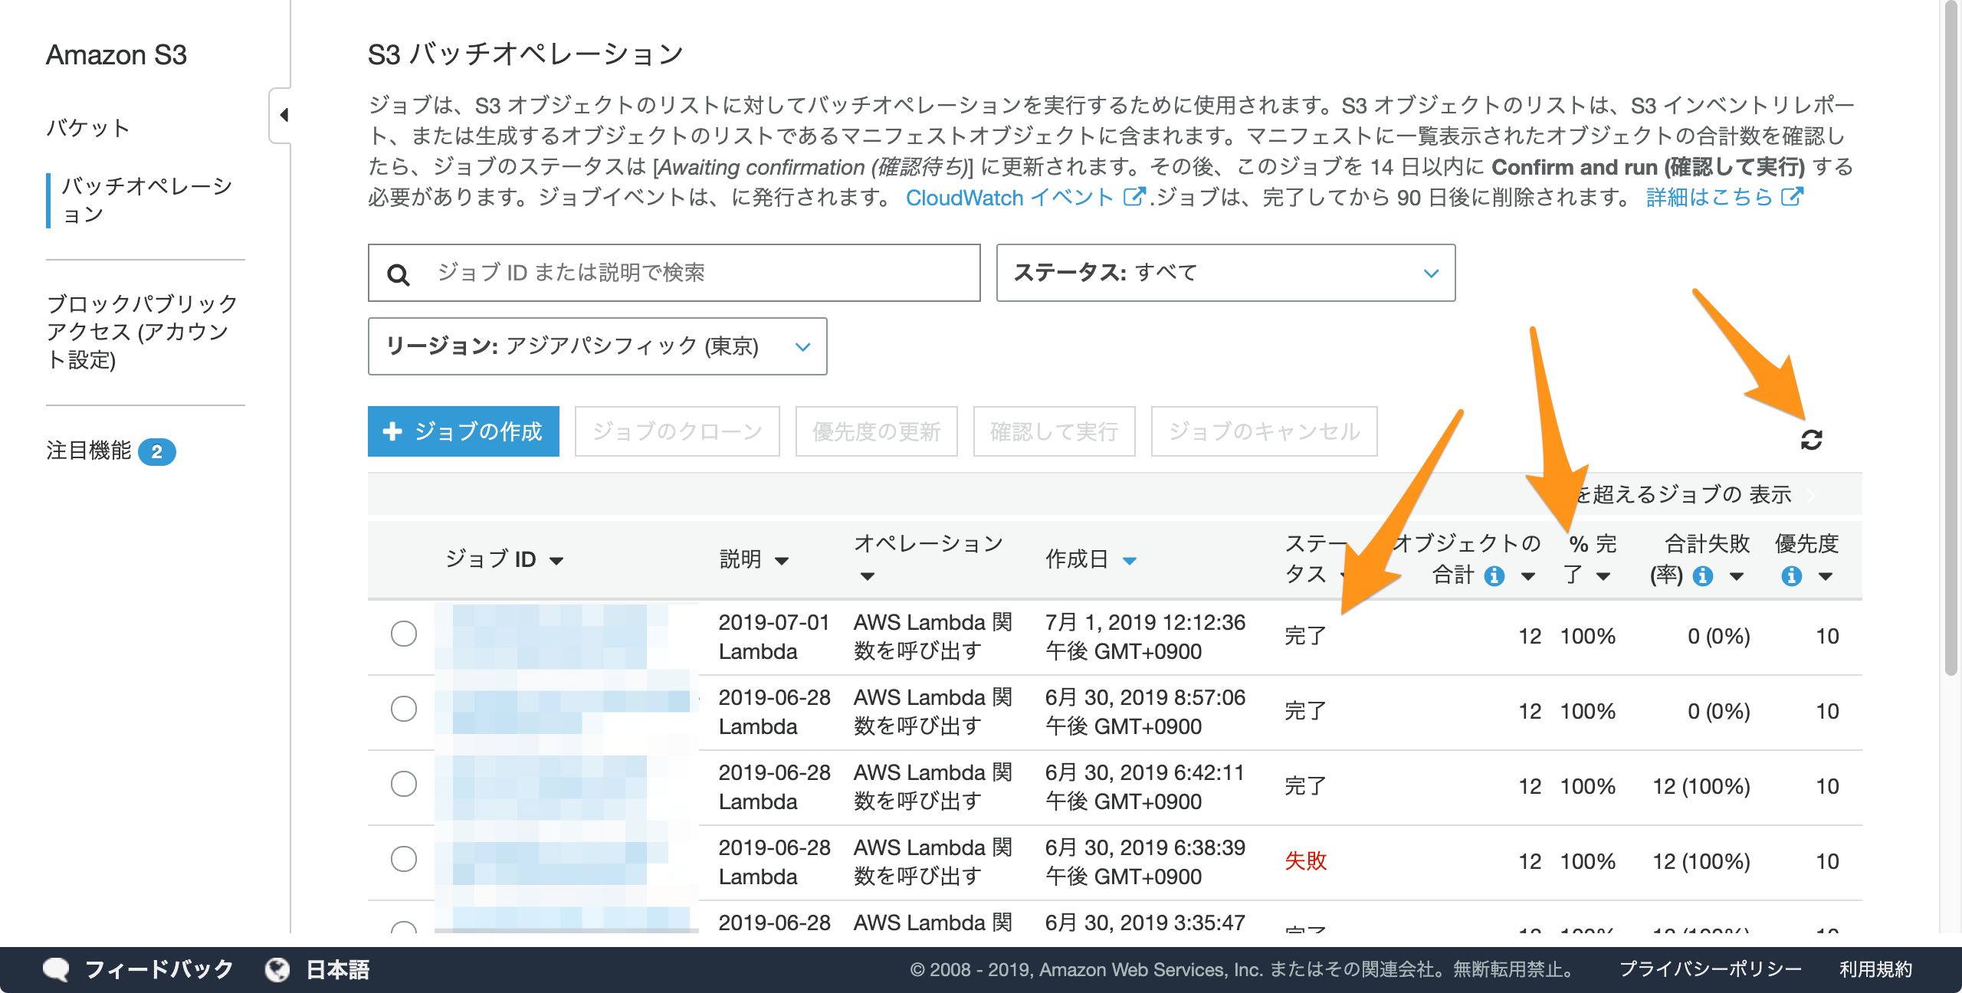Click 完了 status in the 7月 1 row

coord(1305,635)
